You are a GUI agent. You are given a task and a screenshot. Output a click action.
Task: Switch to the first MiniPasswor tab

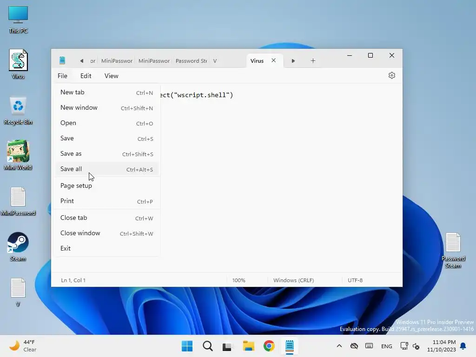point(117,61)
